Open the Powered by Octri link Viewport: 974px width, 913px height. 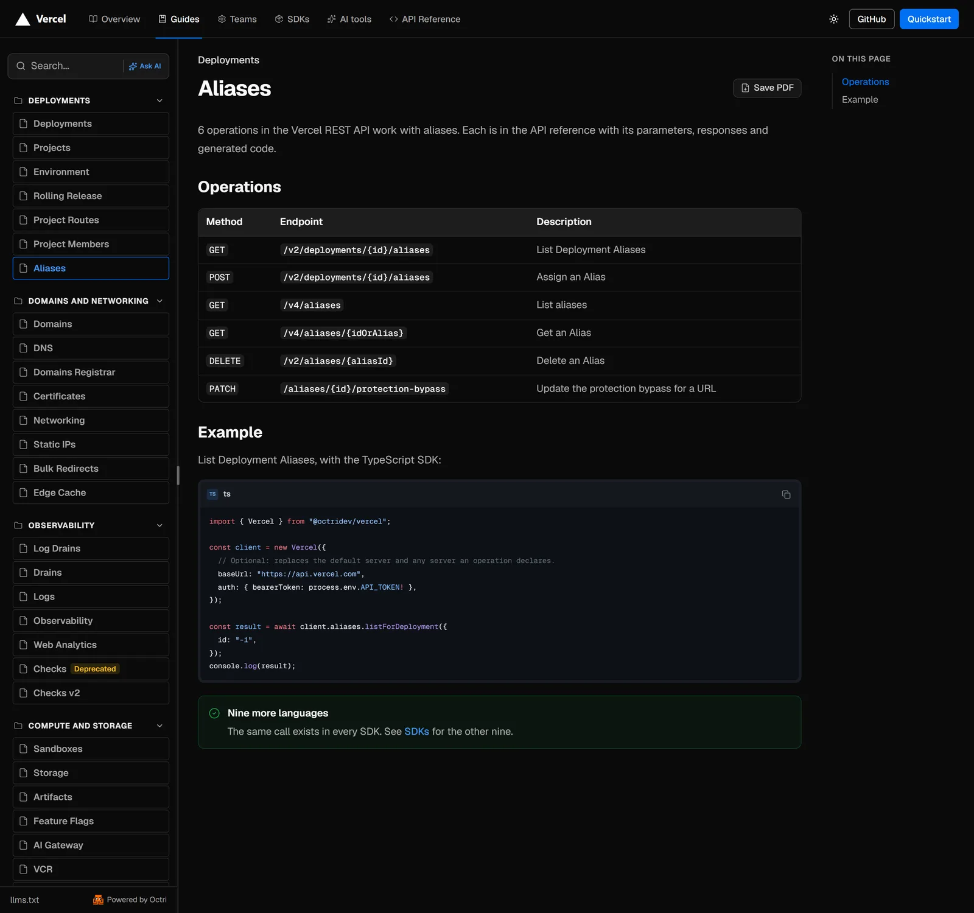130,900
